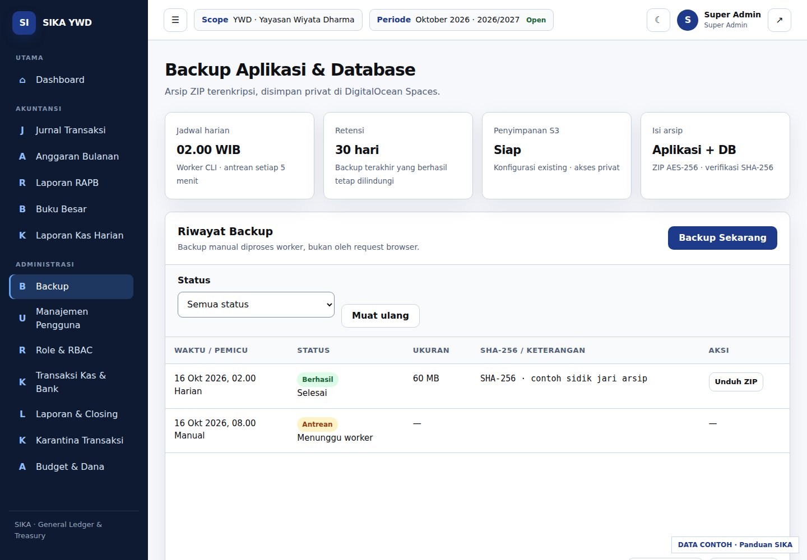Click the WAKTU / PEMICU column header
The height and width of the screenshot is (560, 807).
[x=211, y=351]
